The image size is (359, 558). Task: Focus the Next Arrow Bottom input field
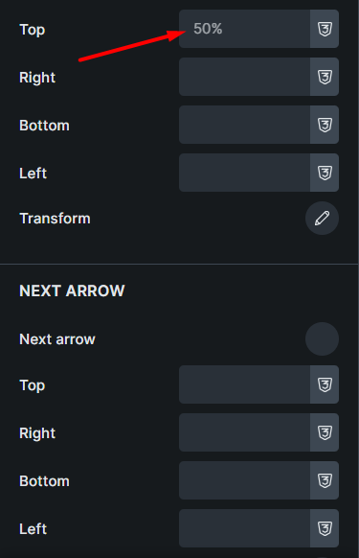tap(244, 480)
